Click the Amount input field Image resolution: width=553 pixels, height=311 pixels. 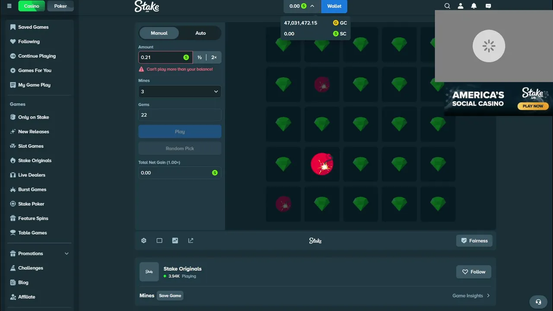165,57
